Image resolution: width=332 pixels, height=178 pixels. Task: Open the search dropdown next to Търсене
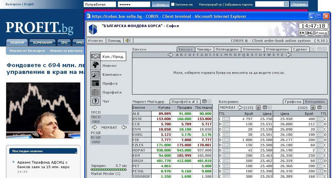286,4
